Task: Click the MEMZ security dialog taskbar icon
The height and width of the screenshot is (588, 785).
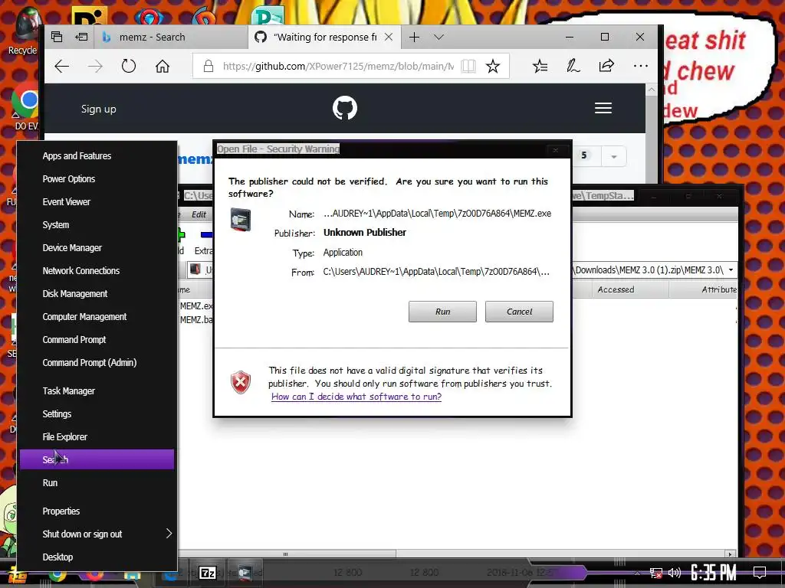Action: pos(245,573)
